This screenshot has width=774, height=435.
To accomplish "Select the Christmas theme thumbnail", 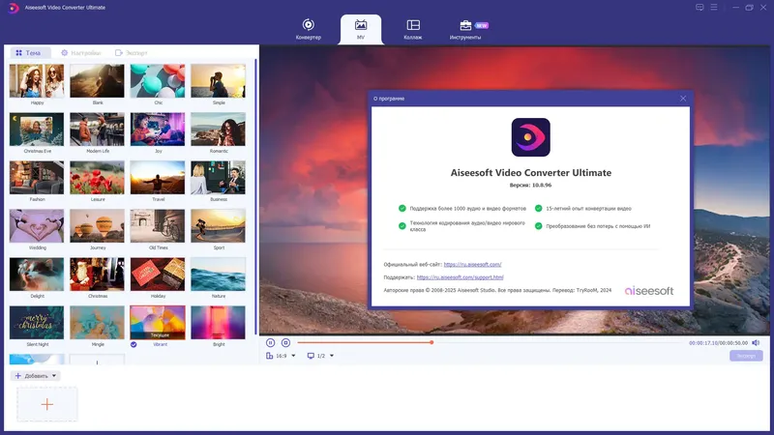I will pyautogui.click(x=98, y=275).
